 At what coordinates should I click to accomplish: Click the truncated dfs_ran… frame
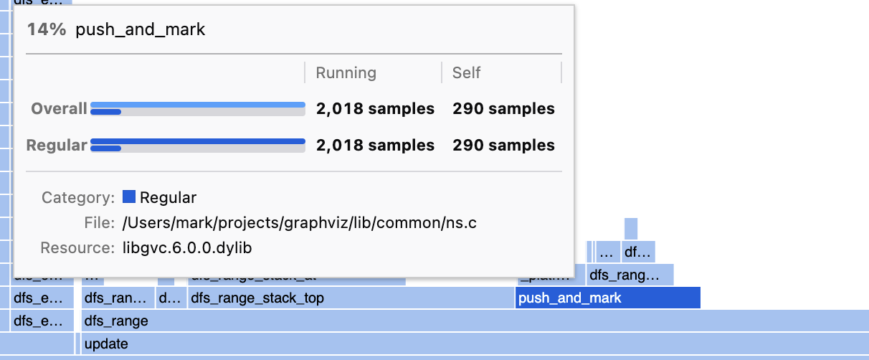(x=118, y=298)
